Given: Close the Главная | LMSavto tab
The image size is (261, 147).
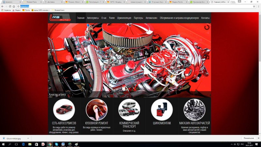Looking at the screenshot, I should pos(228,2).
